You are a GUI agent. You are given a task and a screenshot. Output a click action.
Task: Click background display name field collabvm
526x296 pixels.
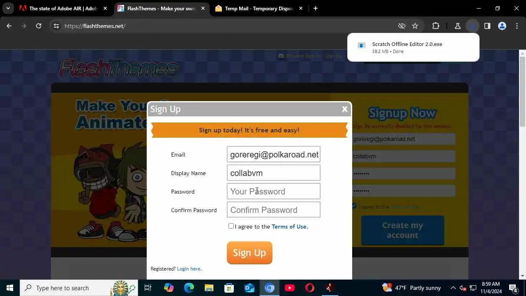(x=404, y=156)
